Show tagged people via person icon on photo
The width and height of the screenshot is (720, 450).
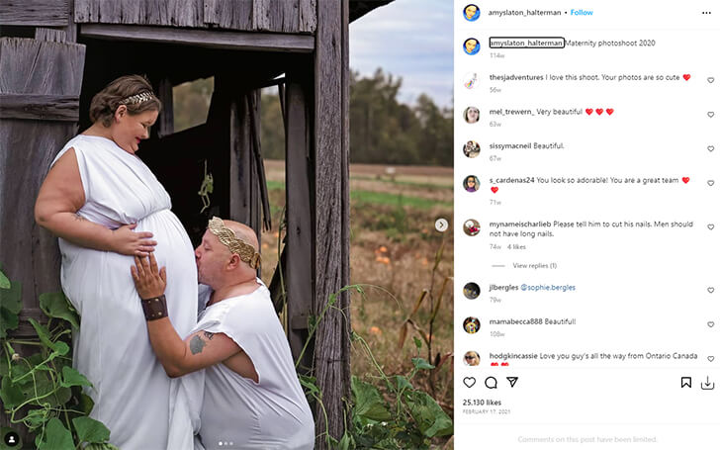click(12, 439)
